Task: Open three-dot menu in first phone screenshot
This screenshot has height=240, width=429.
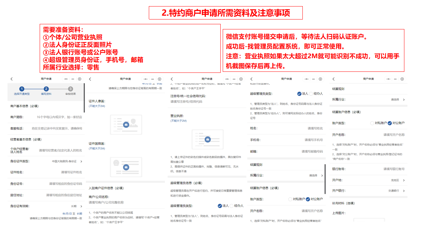Action: tap(66, 79)
